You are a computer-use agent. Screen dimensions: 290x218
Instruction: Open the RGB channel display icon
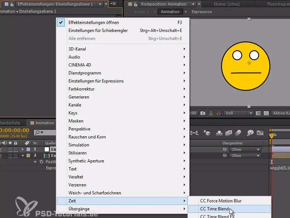point(219,113)
